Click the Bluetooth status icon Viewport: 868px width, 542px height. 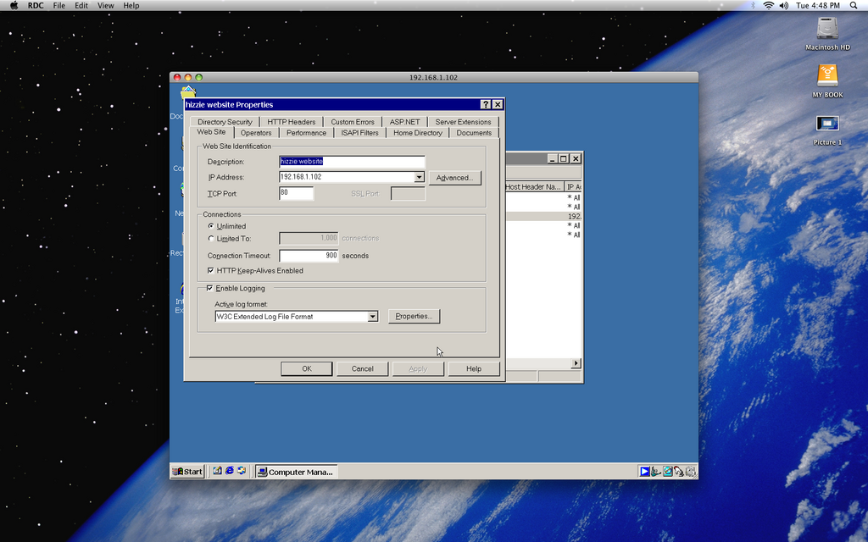coord(753,6)
